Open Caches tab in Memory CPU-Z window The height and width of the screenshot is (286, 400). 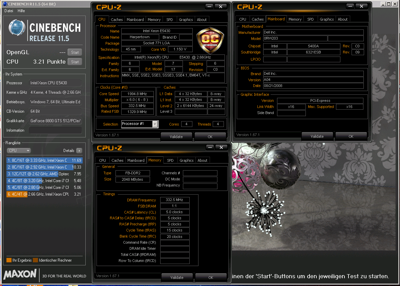pos(117,160)
